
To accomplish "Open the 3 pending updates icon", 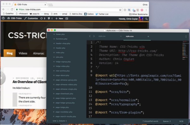I will tap(43, 18).
